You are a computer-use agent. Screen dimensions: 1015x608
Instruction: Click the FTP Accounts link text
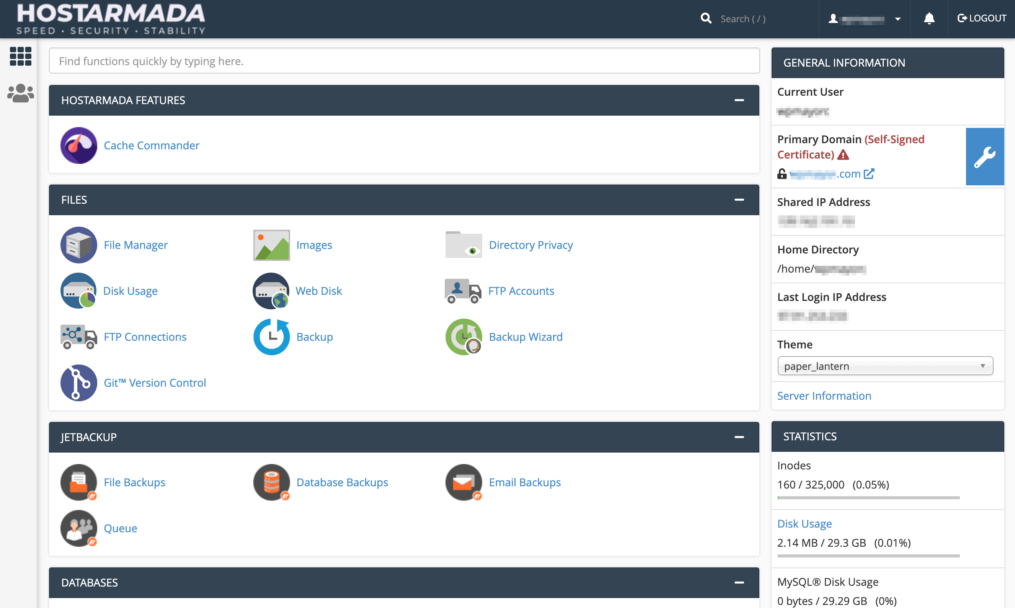tap(521, 291)
